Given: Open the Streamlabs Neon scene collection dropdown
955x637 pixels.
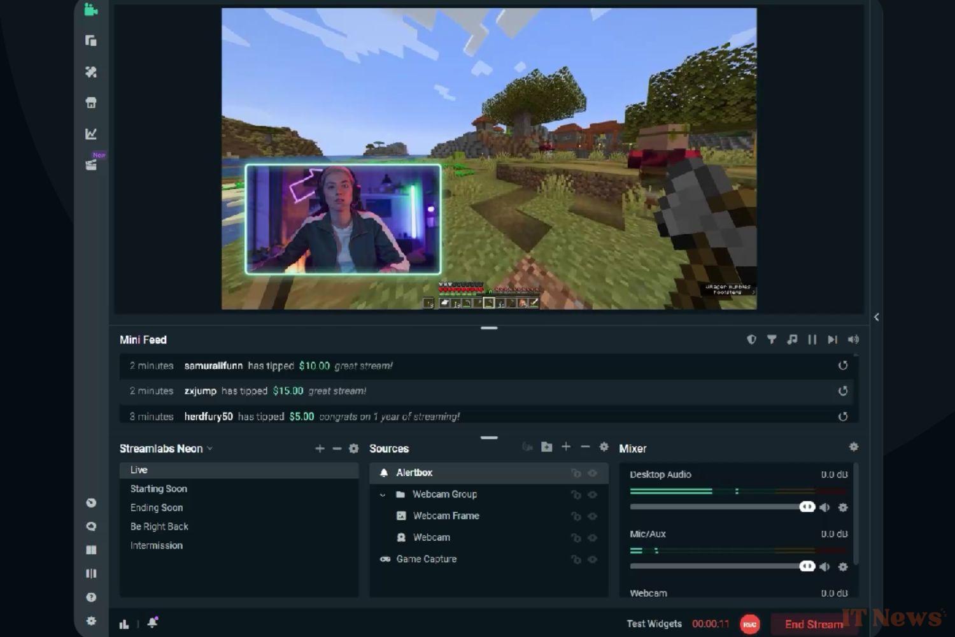Looking at the screenshot, I should coord(209,448).
